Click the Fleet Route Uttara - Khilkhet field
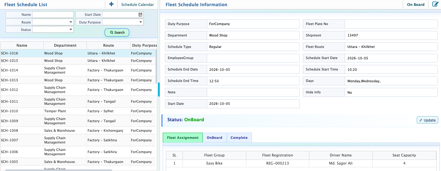Screen dimensions: 441x171 pos(391,47)
